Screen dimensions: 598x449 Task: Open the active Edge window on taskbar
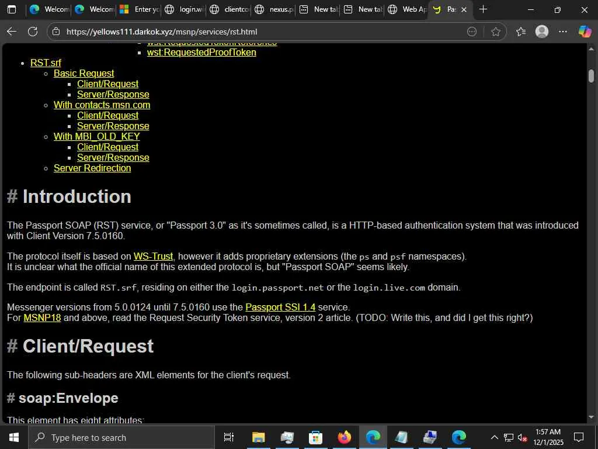click(373, 437)
